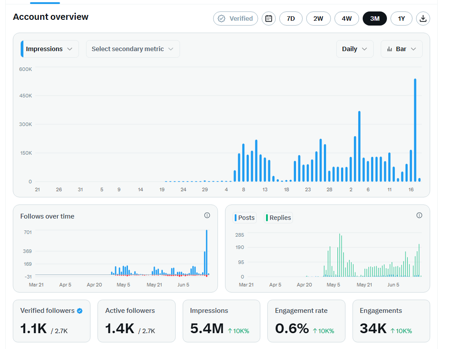Select the 4W time range

[x=347, y=19]
